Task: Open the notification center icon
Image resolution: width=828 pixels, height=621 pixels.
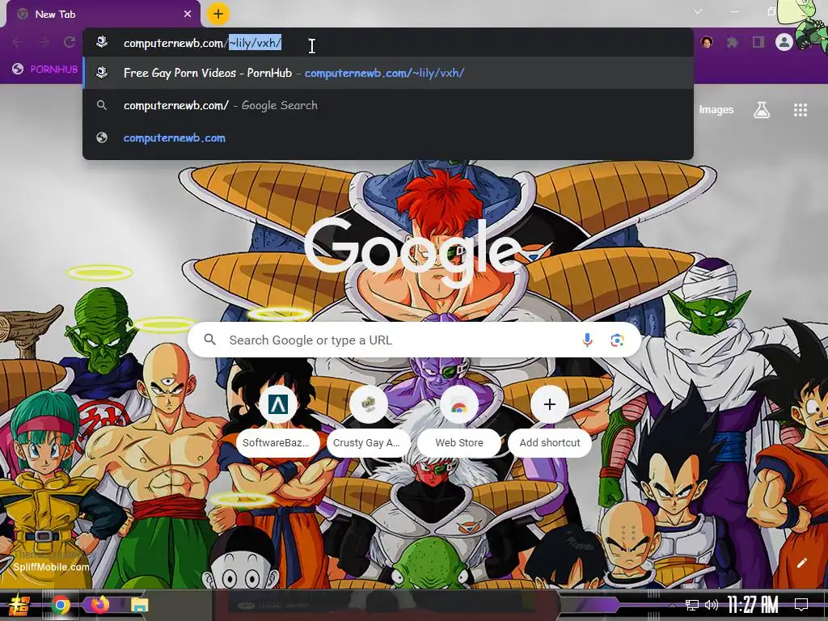Action: 801,605
